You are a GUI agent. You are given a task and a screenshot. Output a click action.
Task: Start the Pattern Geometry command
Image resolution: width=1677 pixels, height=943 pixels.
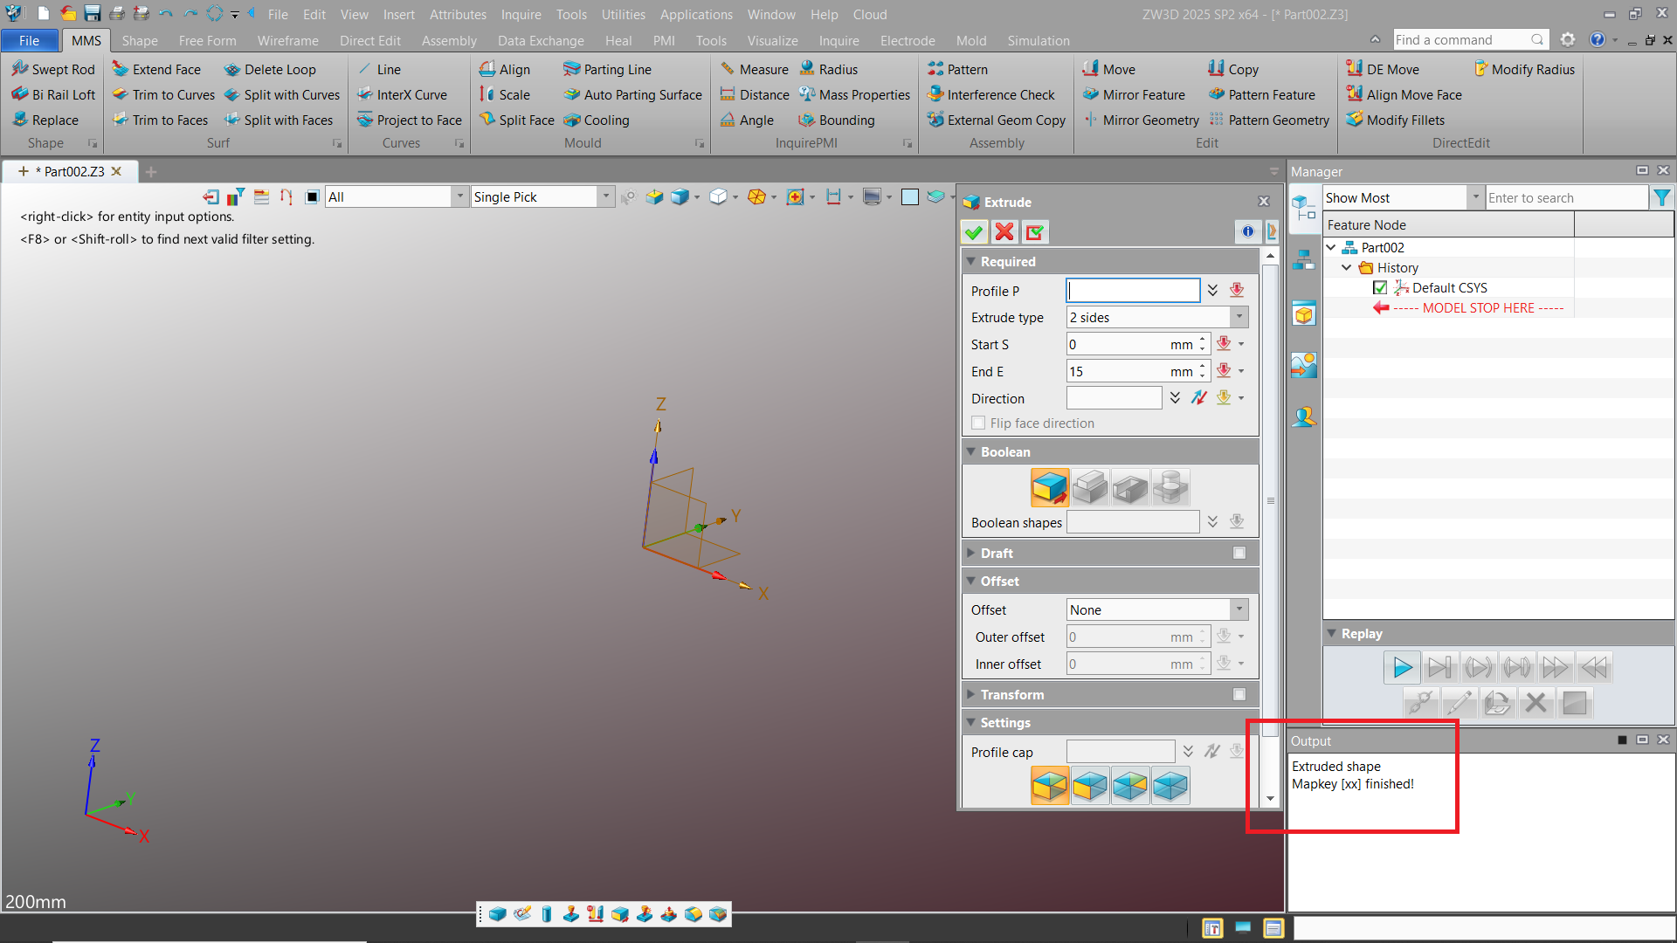1269,120
